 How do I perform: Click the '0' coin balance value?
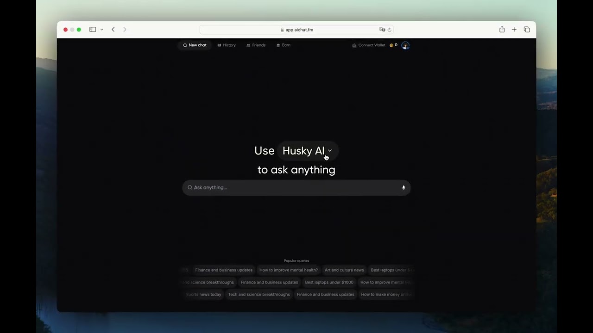tap(396, 45)
